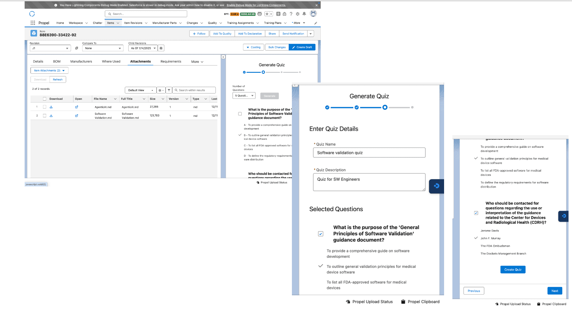Viewport: 572px width, 313px height.
Task: Switch to the Details tab
Action: 38,62
